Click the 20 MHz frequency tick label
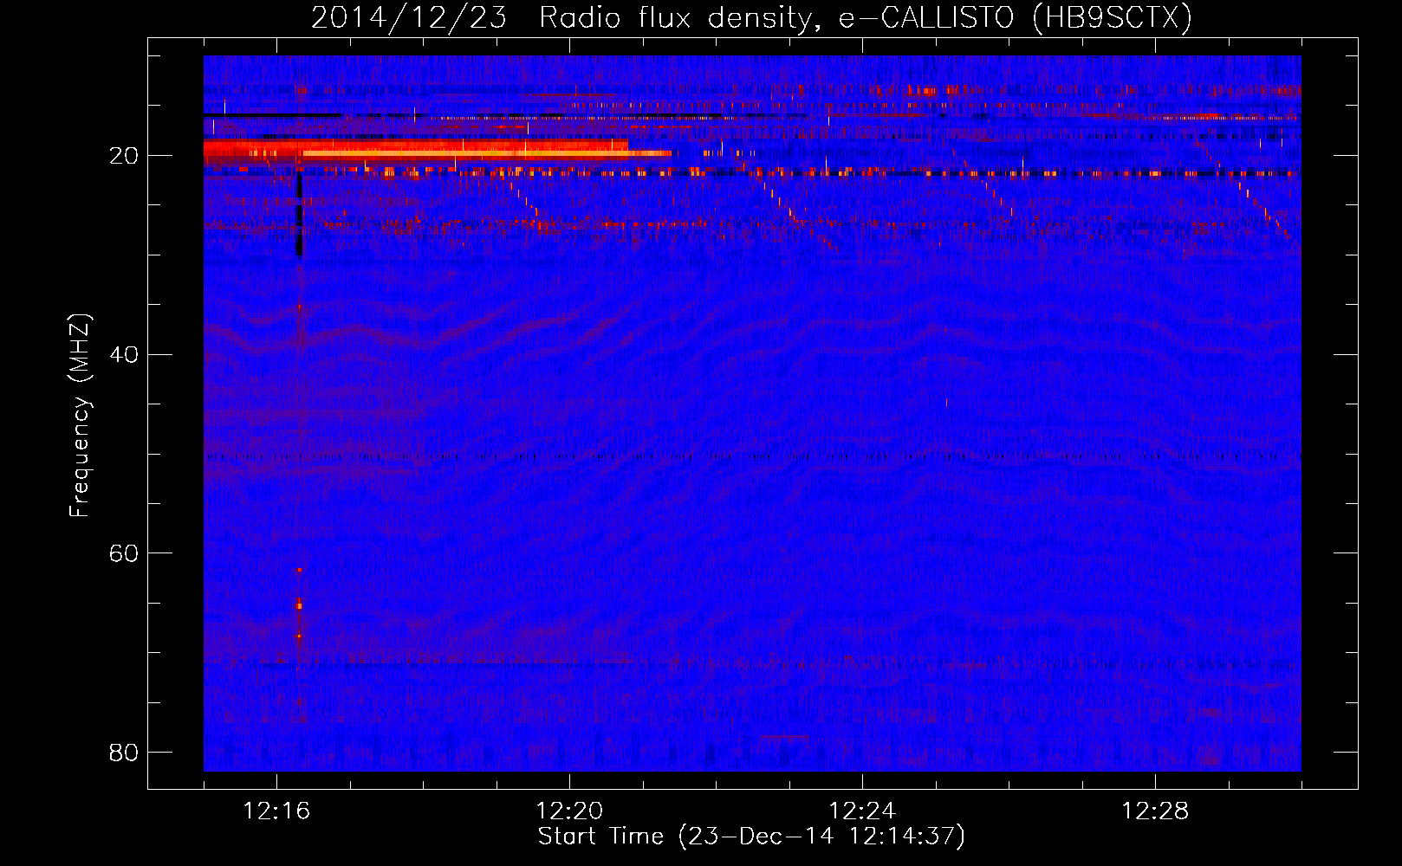Image resolution: width=1402 pixels, height=866 pixels. (x=125, y=156)
